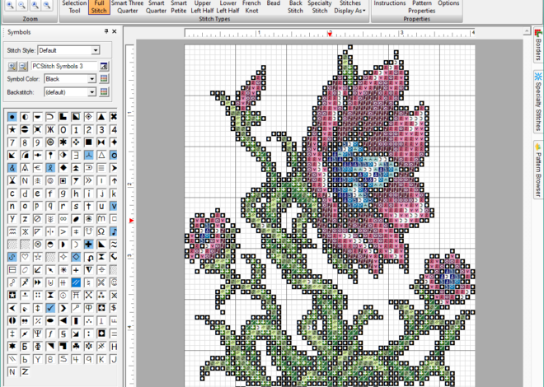Select the heart outline symbol
Viewport: 544px width, 387px height.
click(25, 257)
